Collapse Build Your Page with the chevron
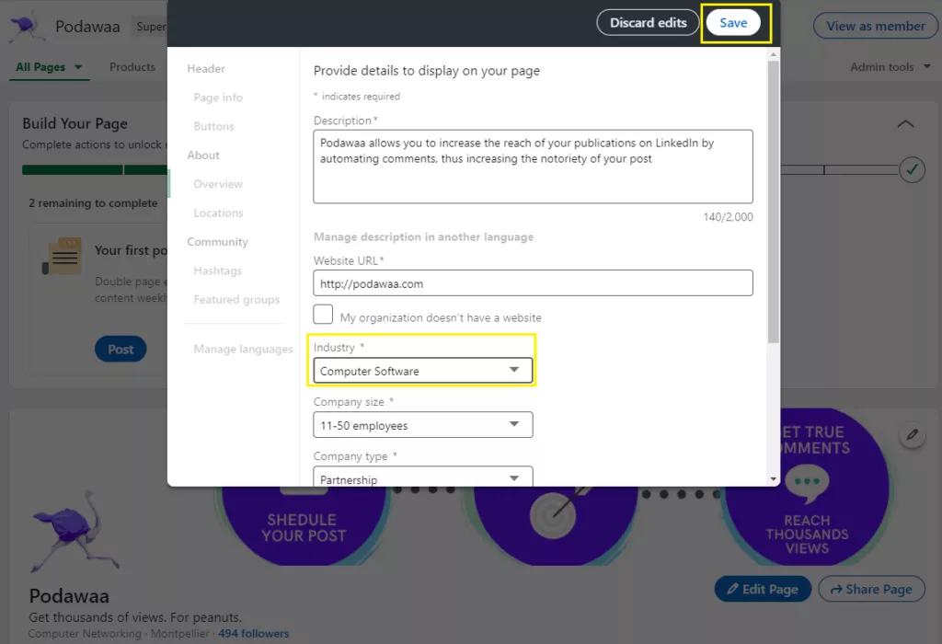The width and height of the screenshot is (942, 644). (x=905, y=124)
